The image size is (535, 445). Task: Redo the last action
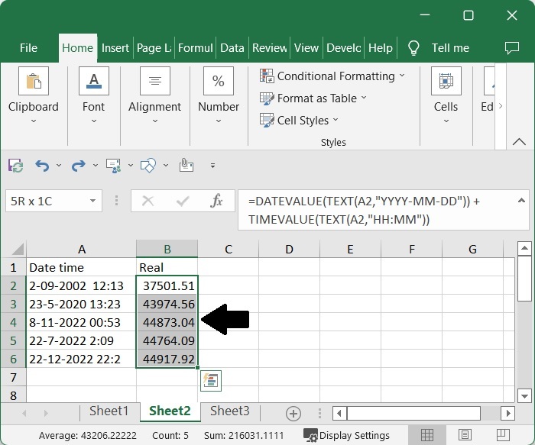(79, 166)
